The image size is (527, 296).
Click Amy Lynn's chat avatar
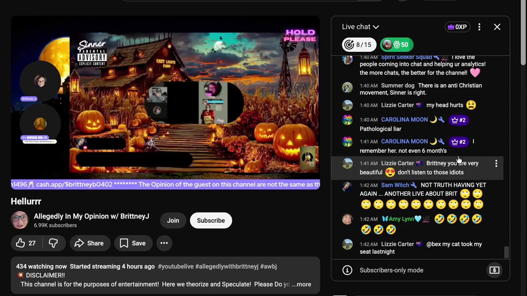point(347,219)
